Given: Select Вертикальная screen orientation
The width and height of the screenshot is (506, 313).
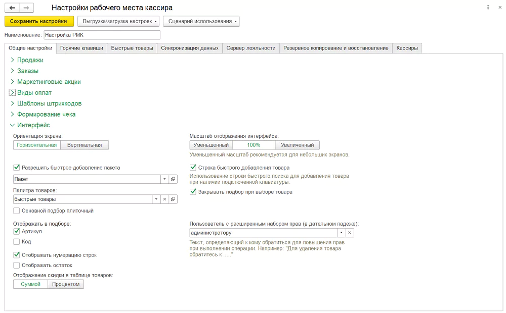Looking at the screenshot, I should coord(85,145).
